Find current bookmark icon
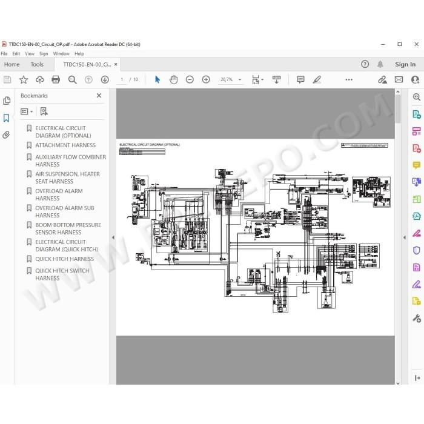424x424 pixels. click(x=44, y=111)
